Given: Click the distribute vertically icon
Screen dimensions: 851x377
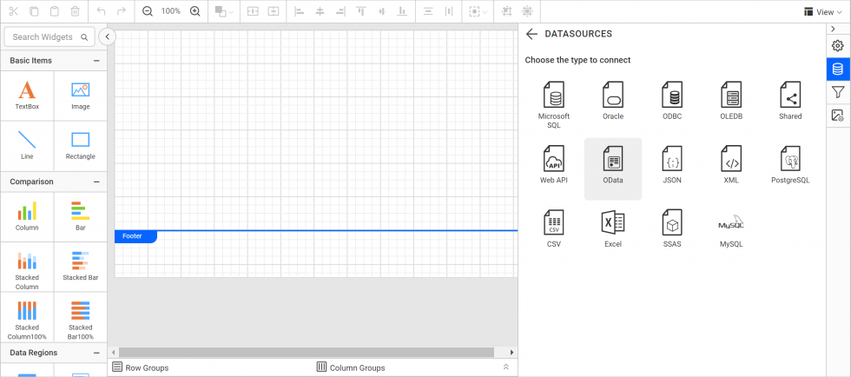Looking at the screenshot, I should pyautogui.click(x=428, y=11).
